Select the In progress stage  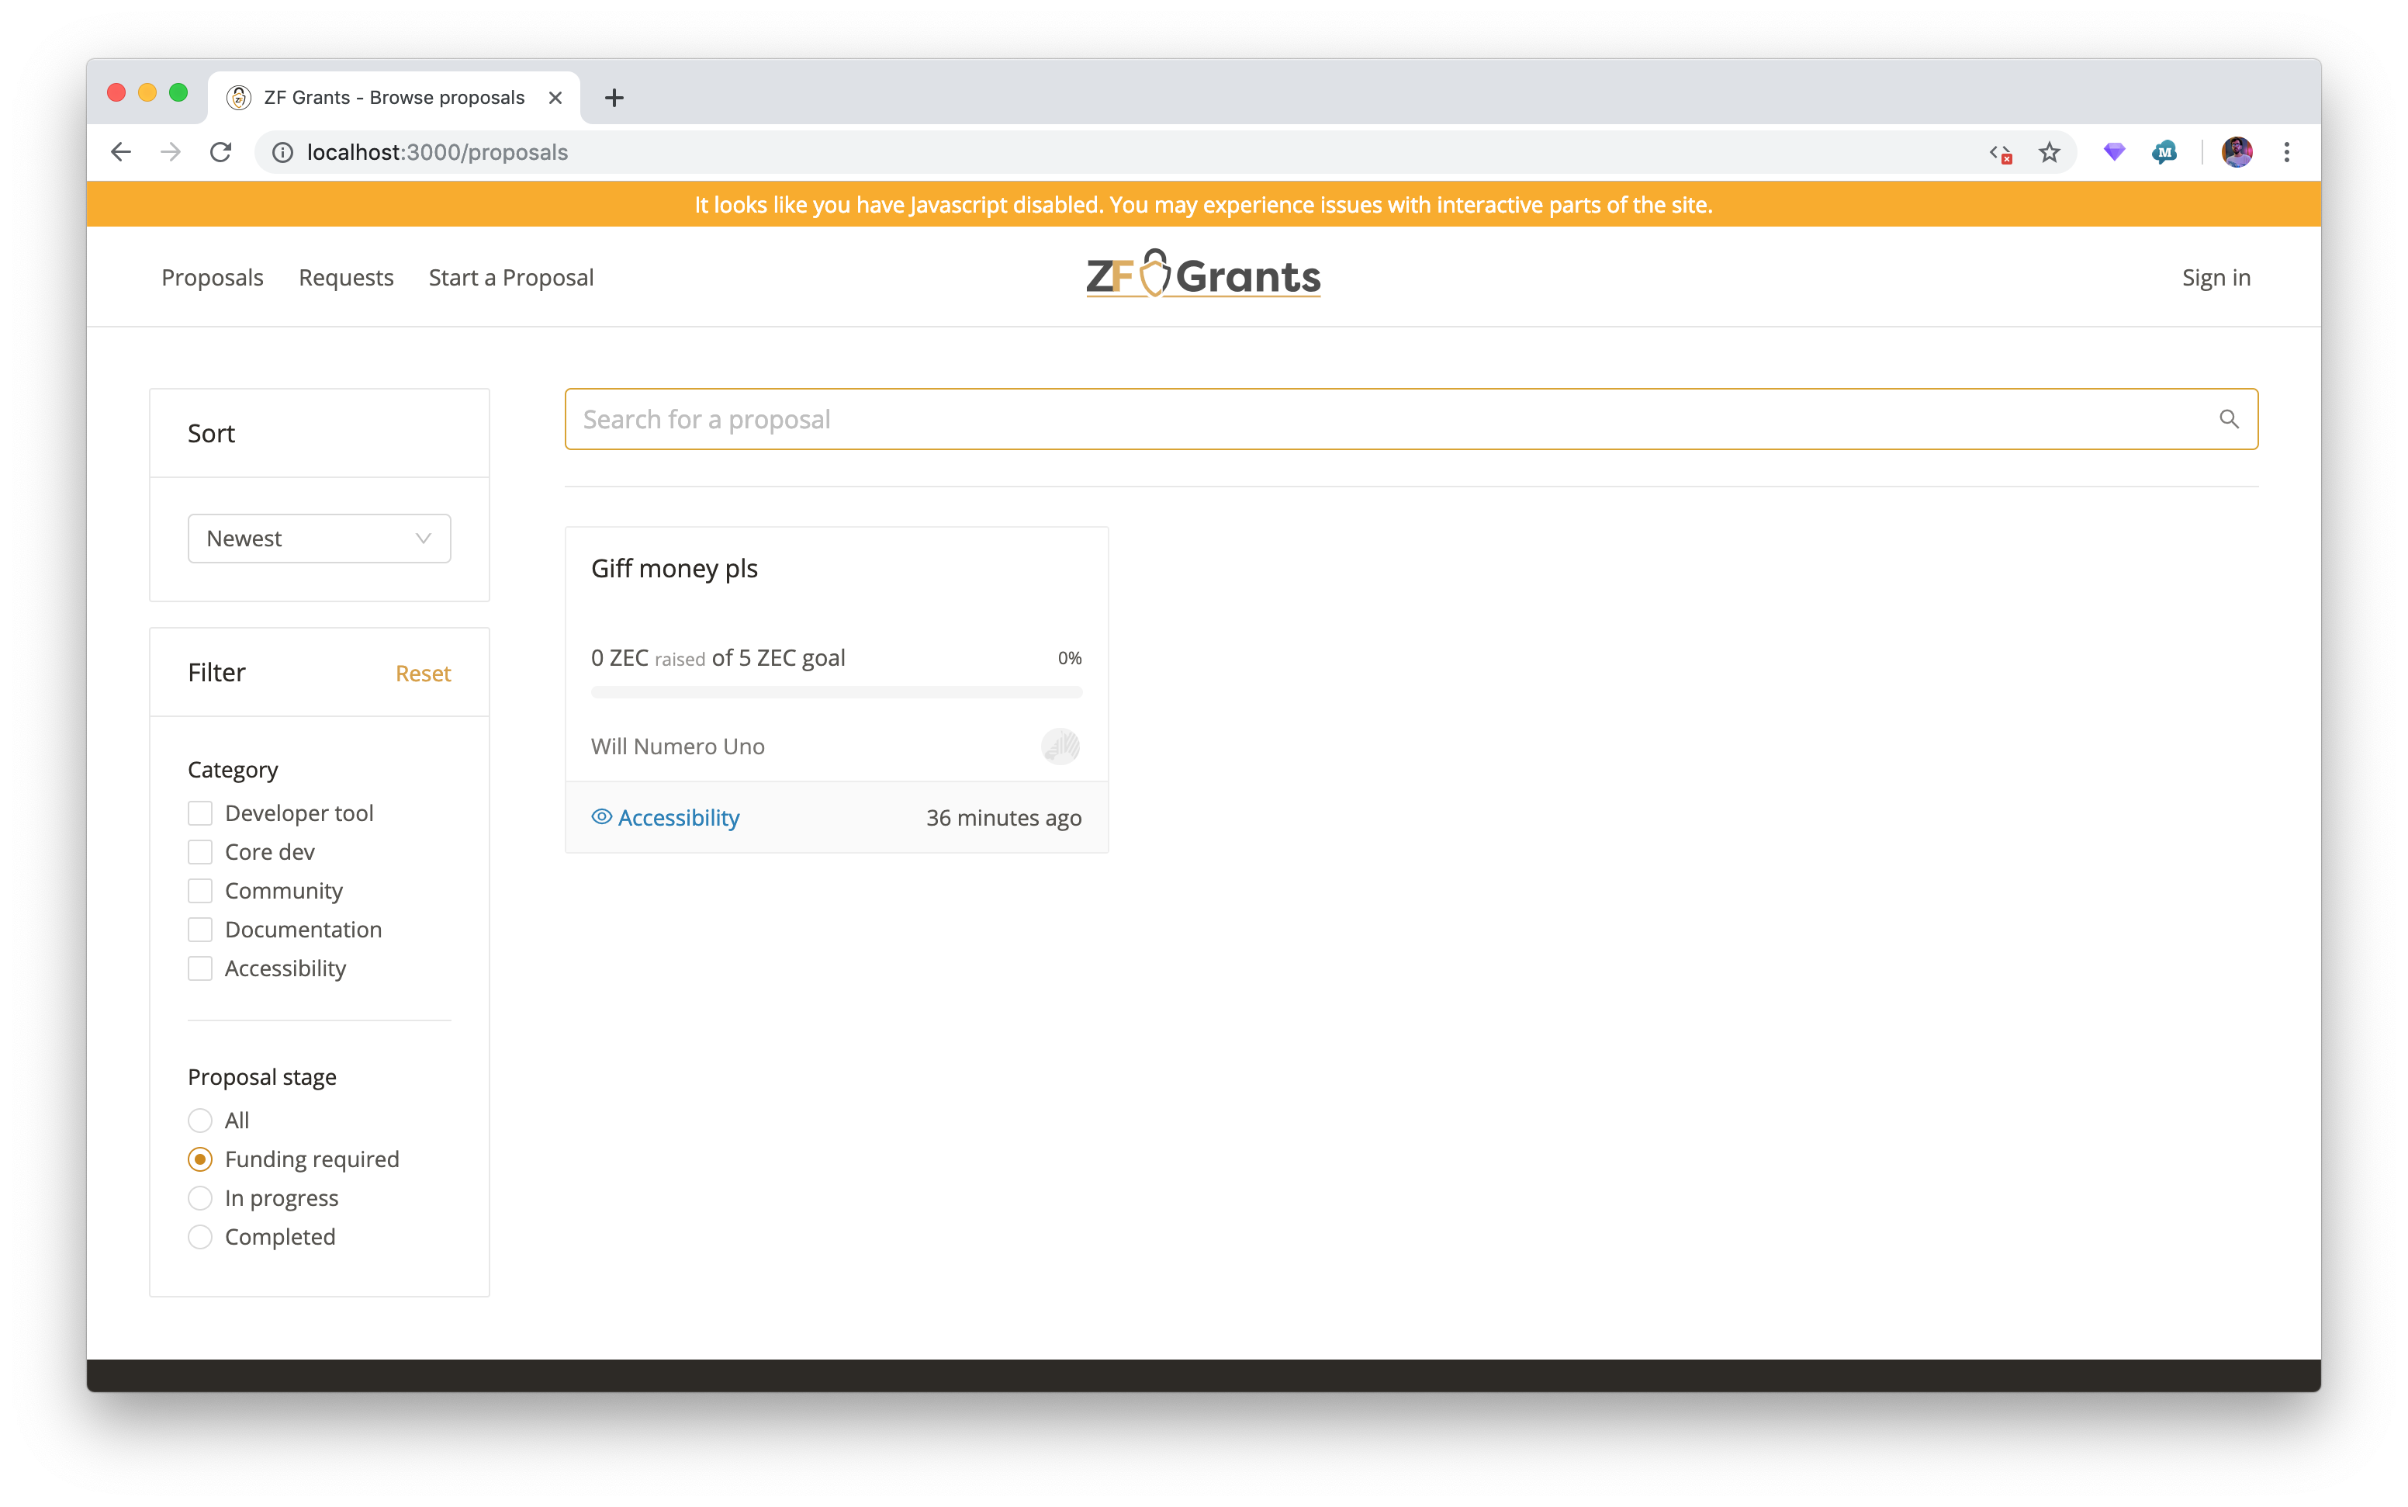tap(200, 1198)
